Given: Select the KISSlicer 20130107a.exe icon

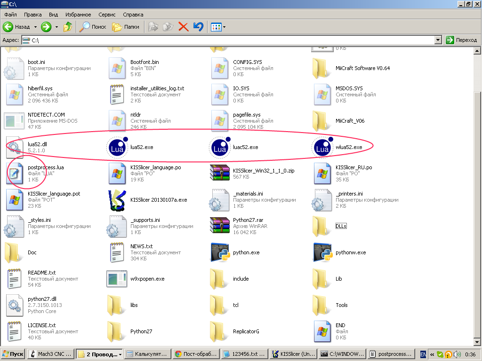Looking at the screenshot, I should pos(116,200).
